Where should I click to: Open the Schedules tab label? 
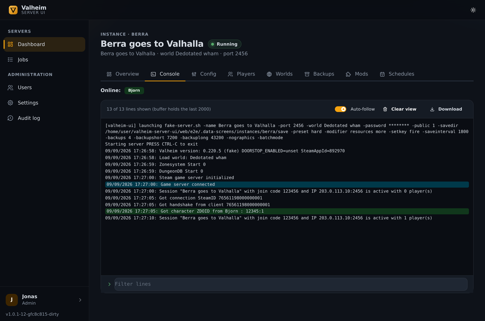[401, 74]
